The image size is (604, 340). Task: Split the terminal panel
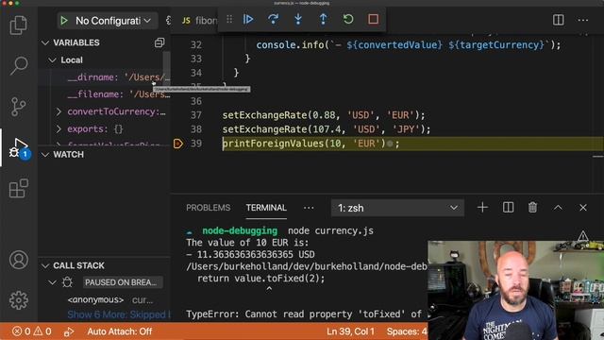(x=508, y=208)
